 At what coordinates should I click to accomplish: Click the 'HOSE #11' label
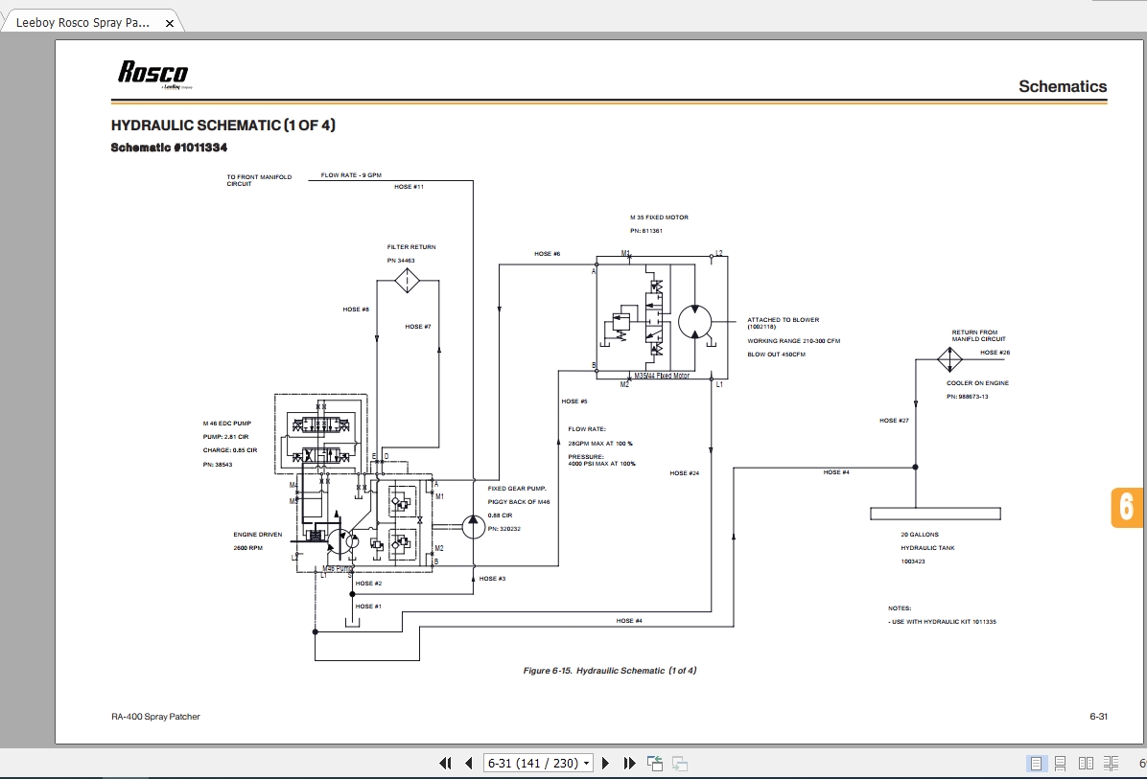tap(409, 187)
